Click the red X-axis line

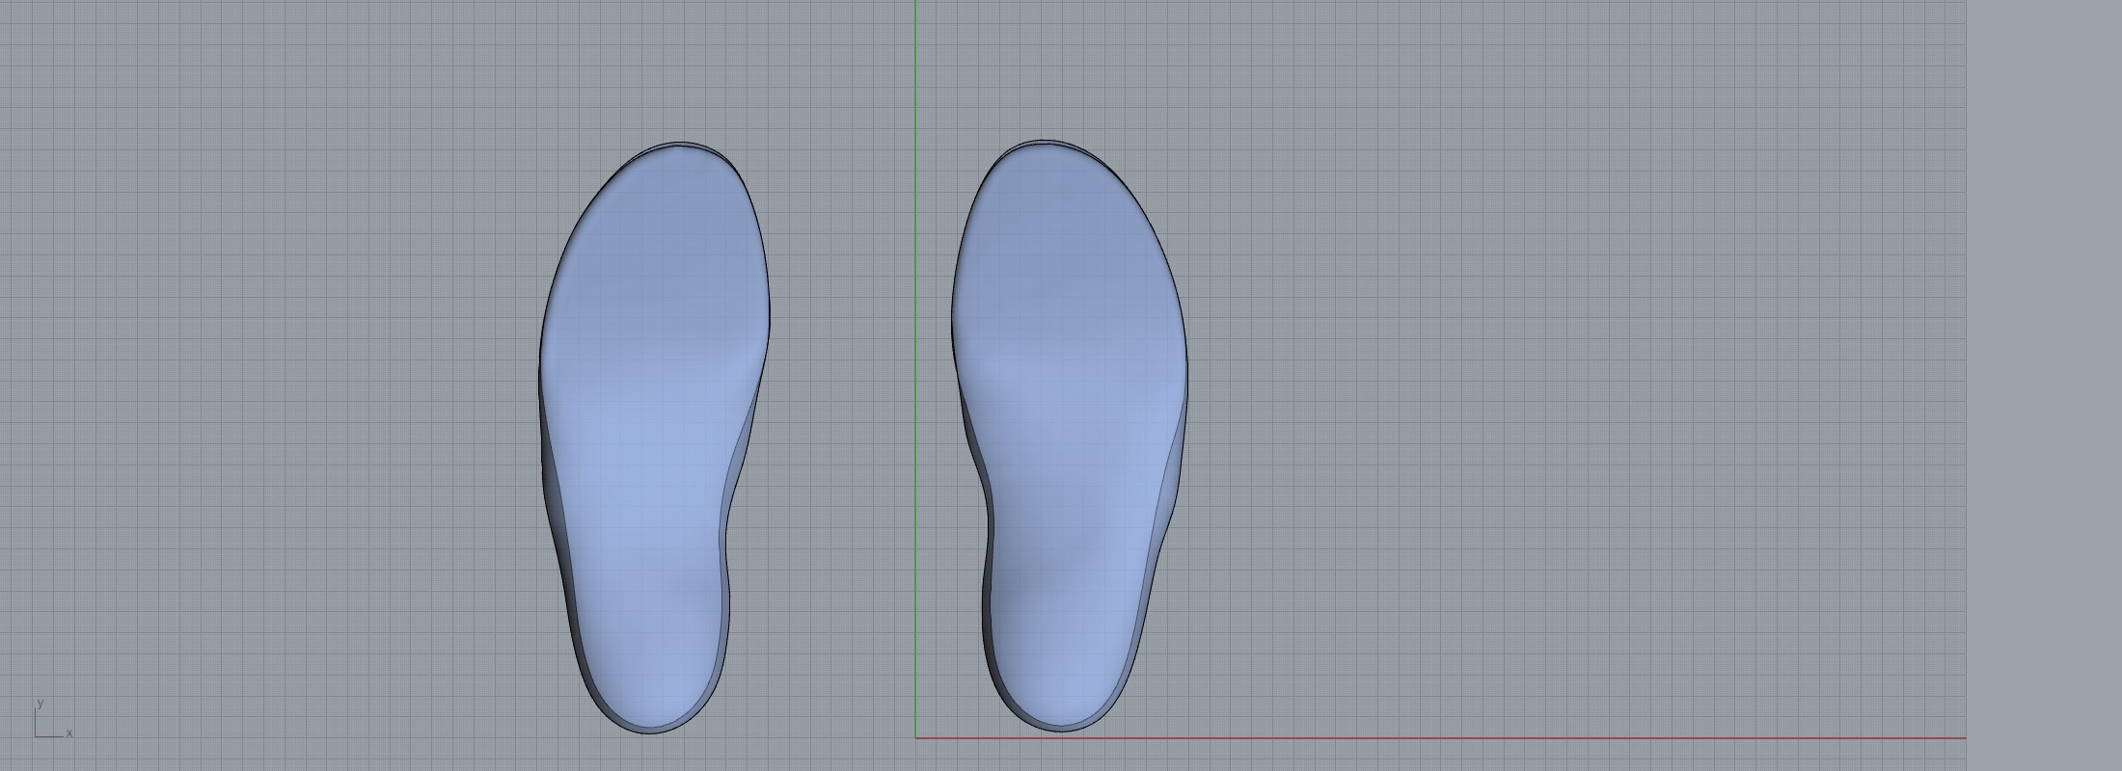click(x=1447, y=738)
